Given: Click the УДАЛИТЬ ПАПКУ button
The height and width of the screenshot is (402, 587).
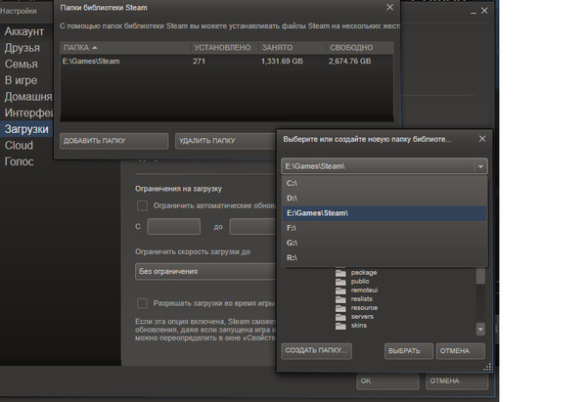Looking at the screenshot, I should pos(225,141).
